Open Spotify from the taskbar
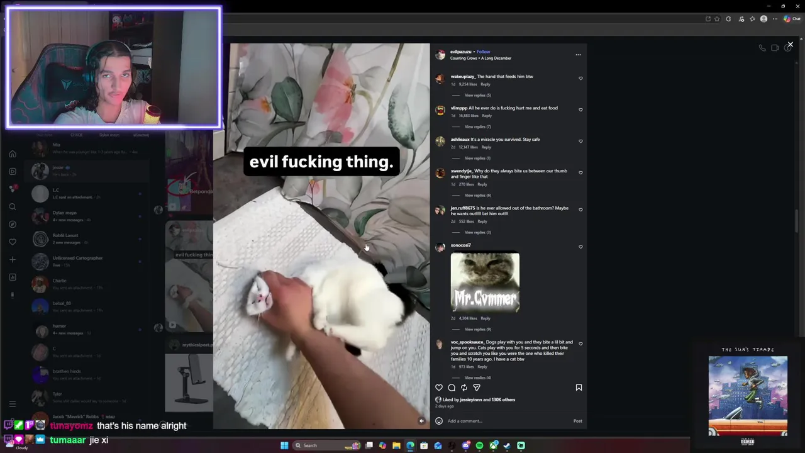The image size is (805, 453). click(479, 445)
